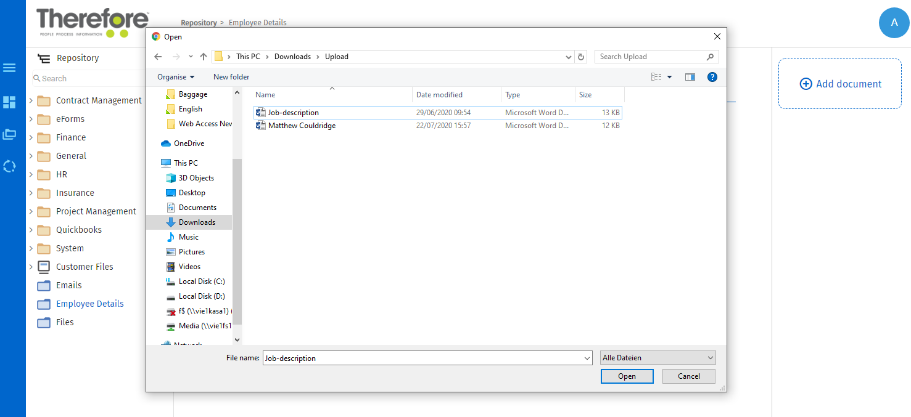Image resolution: width=911 pixels, height=417 pixels.
Task: Click the refresh icon beside address bar
Action: coord(580,56)
